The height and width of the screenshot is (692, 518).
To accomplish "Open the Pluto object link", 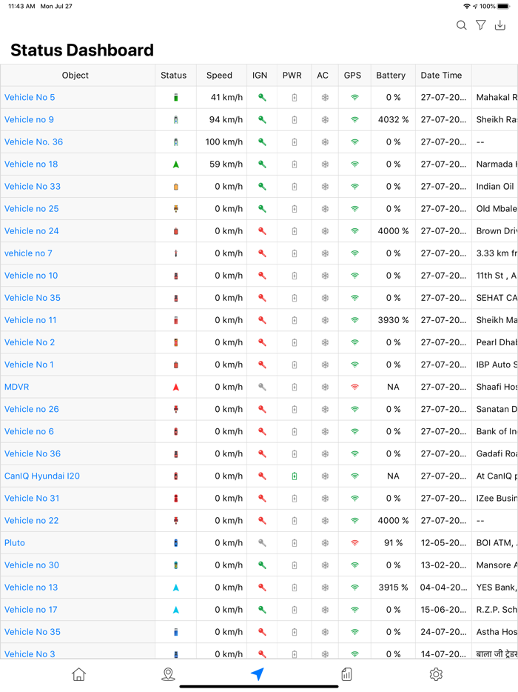I will pyautogui.click(x=15, y=543).
